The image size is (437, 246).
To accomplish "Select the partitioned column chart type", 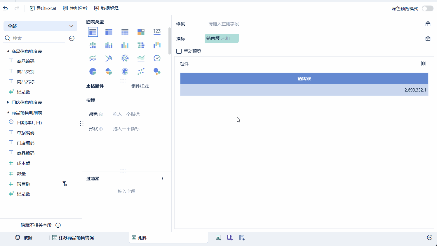I will pyautogui.click(x=93, y=45).
